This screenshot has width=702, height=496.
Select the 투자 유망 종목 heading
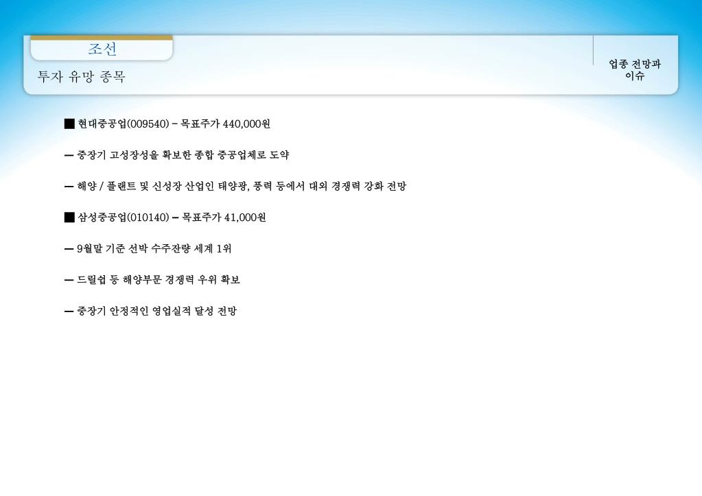coord(81,77)
